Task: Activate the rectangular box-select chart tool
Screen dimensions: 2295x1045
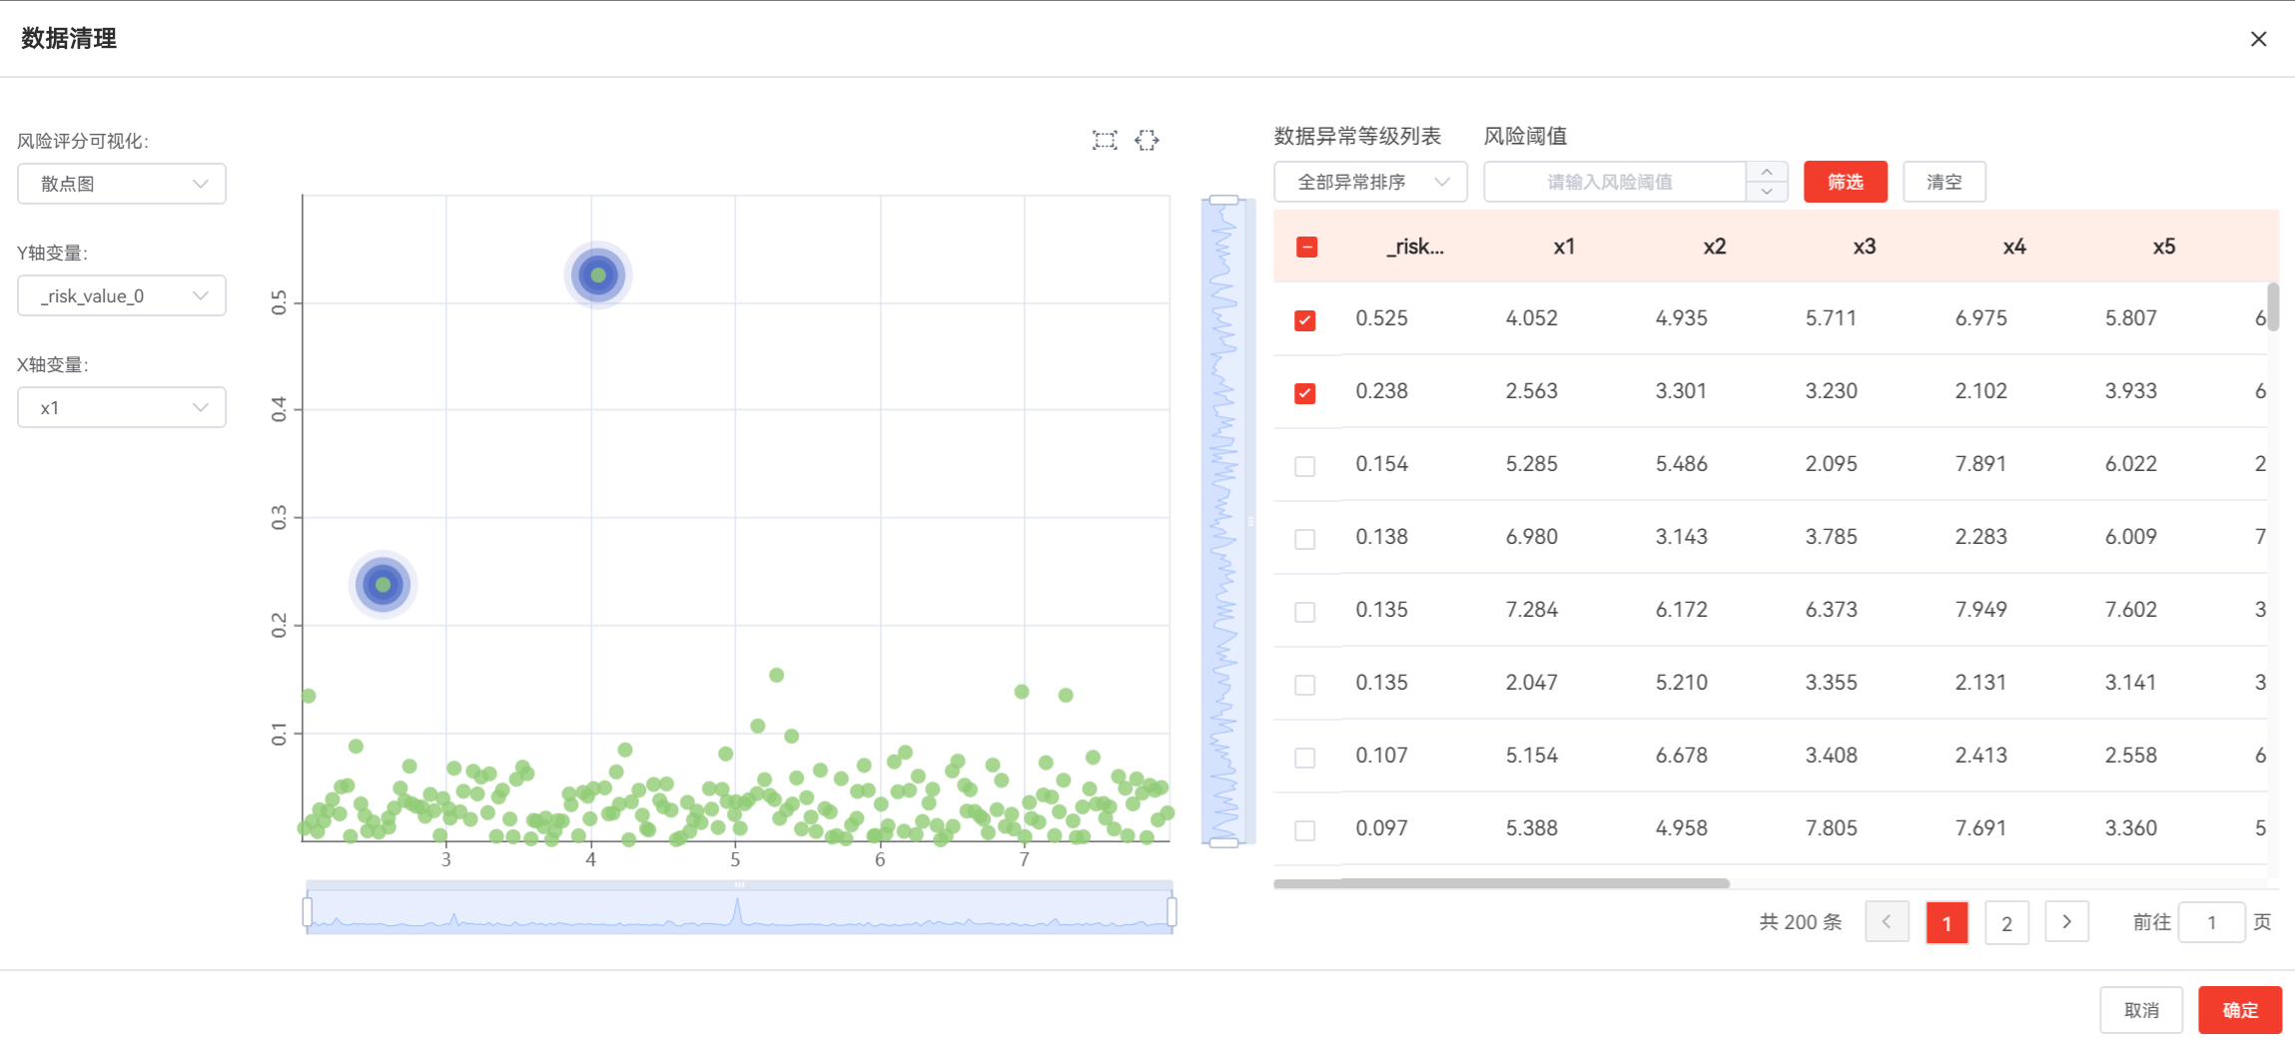Action: pos(1105,140)
